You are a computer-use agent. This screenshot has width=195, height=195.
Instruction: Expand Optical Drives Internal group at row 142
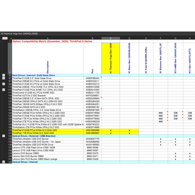pos(3,162)
